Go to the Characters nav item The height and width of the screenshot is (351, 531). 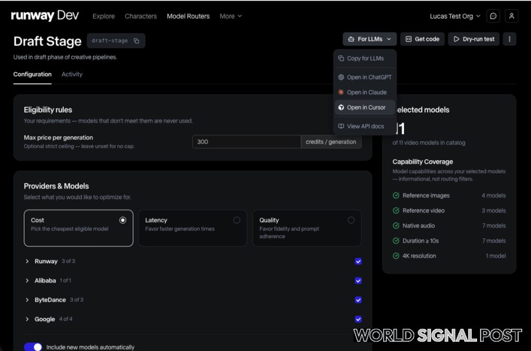[x=141, y=16]
